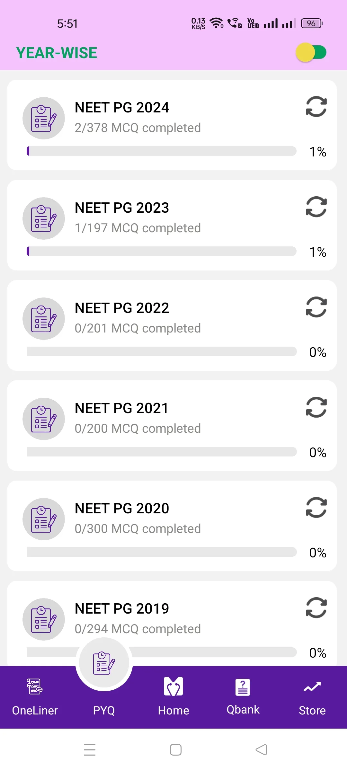Open NEET PG 2023 question set
347x771 pixels.
click(122, 208)
